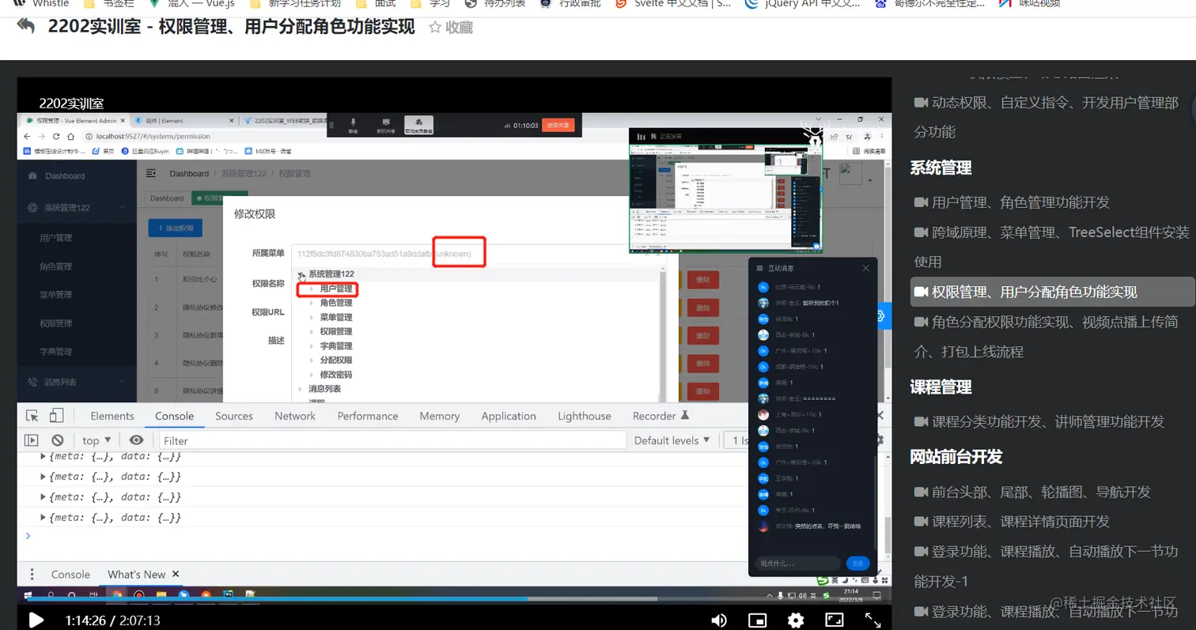Open the Lighthouse tab in DevTools
1196x630 pixels.
585,416
